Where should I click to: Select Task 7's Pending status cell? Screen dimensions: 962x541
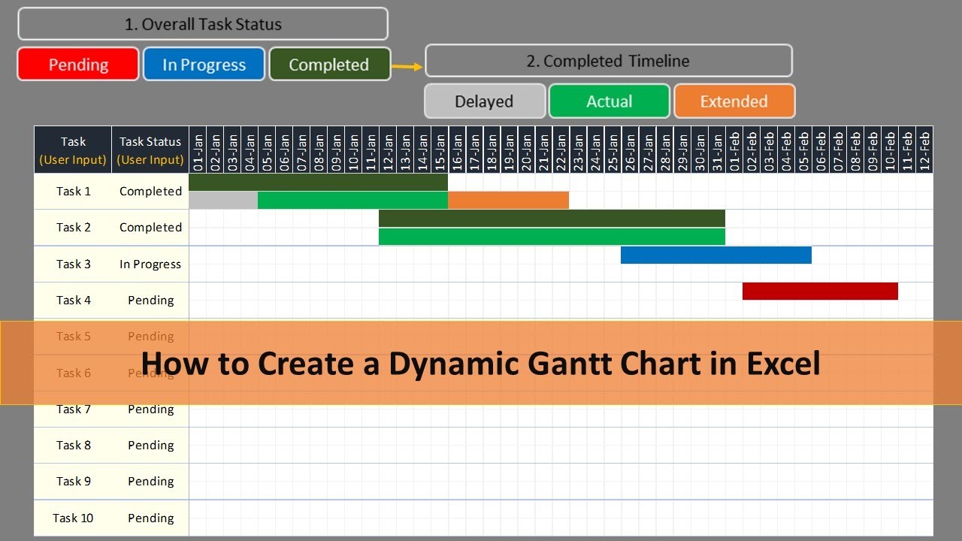pos(150,410)
